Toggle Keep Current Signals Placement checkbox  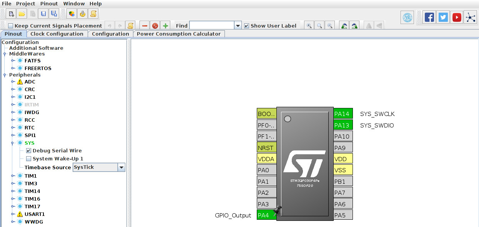11,26
